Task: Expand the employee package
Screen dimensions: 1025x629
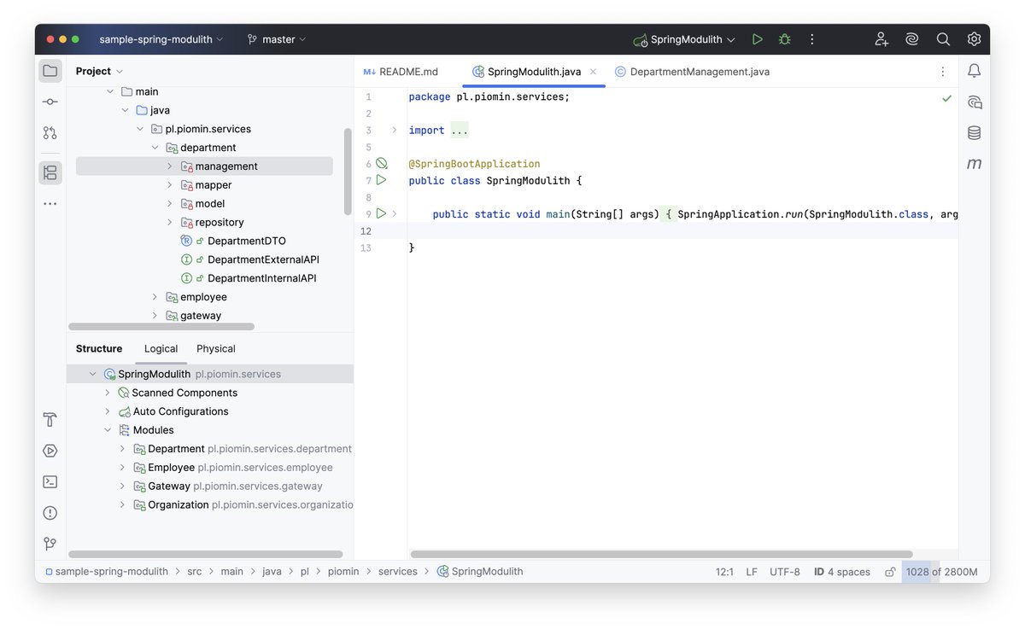Action: [155, 297]
